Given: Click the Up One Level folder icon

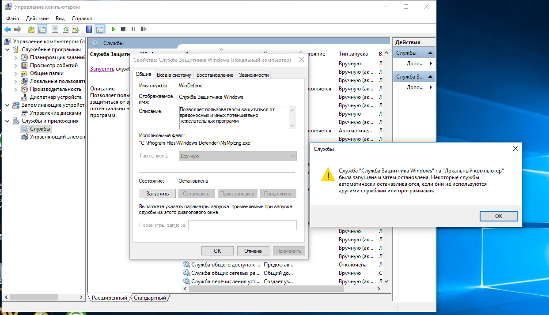Looking at the screenshot, I should click(31, 29).
